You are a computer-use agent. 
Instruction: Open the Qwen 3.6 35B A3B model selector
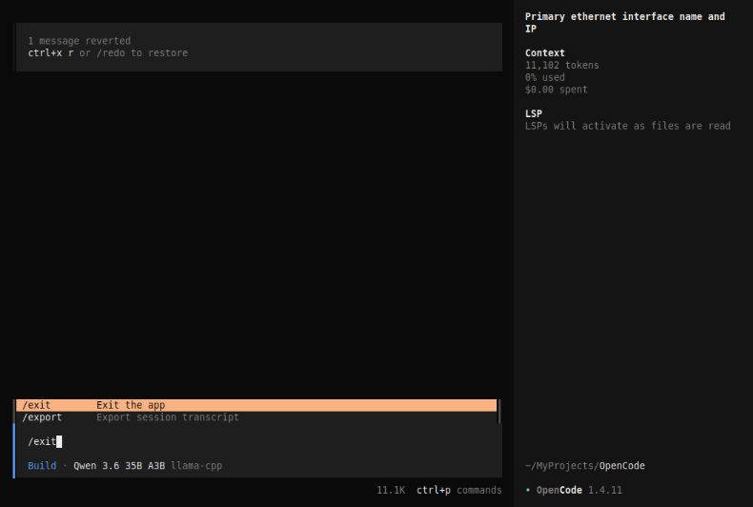[119, 466]
